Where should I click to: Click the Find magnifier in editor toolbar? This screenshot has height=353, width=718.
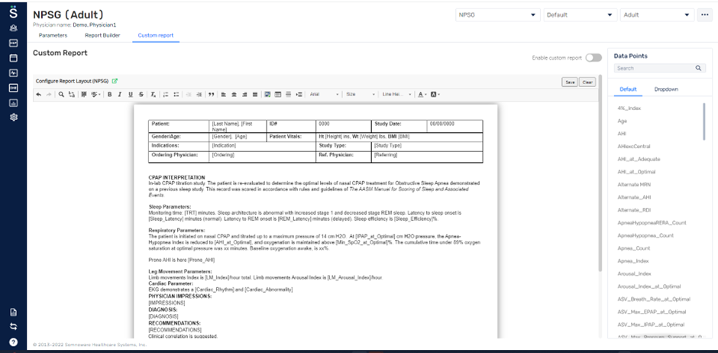coord(61,94)
